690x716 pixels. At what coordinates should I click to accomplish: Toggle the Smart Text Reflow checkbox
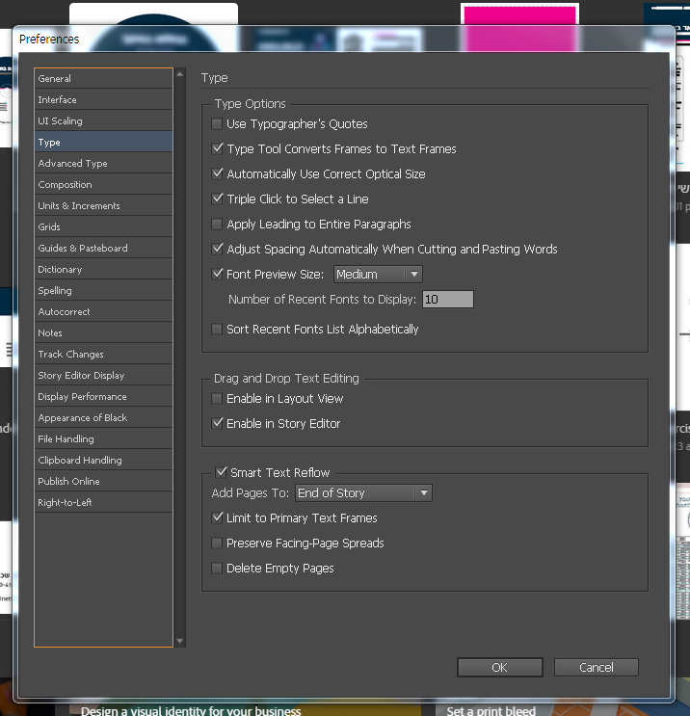click(x=221, y=472)
